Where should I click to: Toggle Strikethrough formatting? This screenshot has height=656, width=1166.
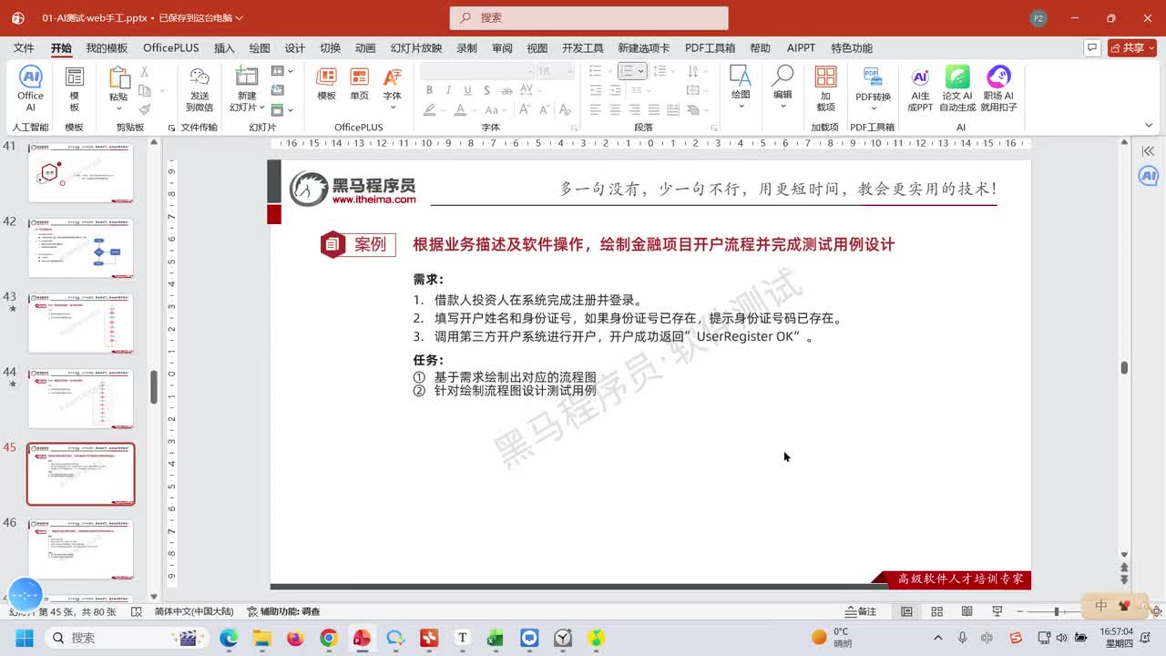point(507,90)
